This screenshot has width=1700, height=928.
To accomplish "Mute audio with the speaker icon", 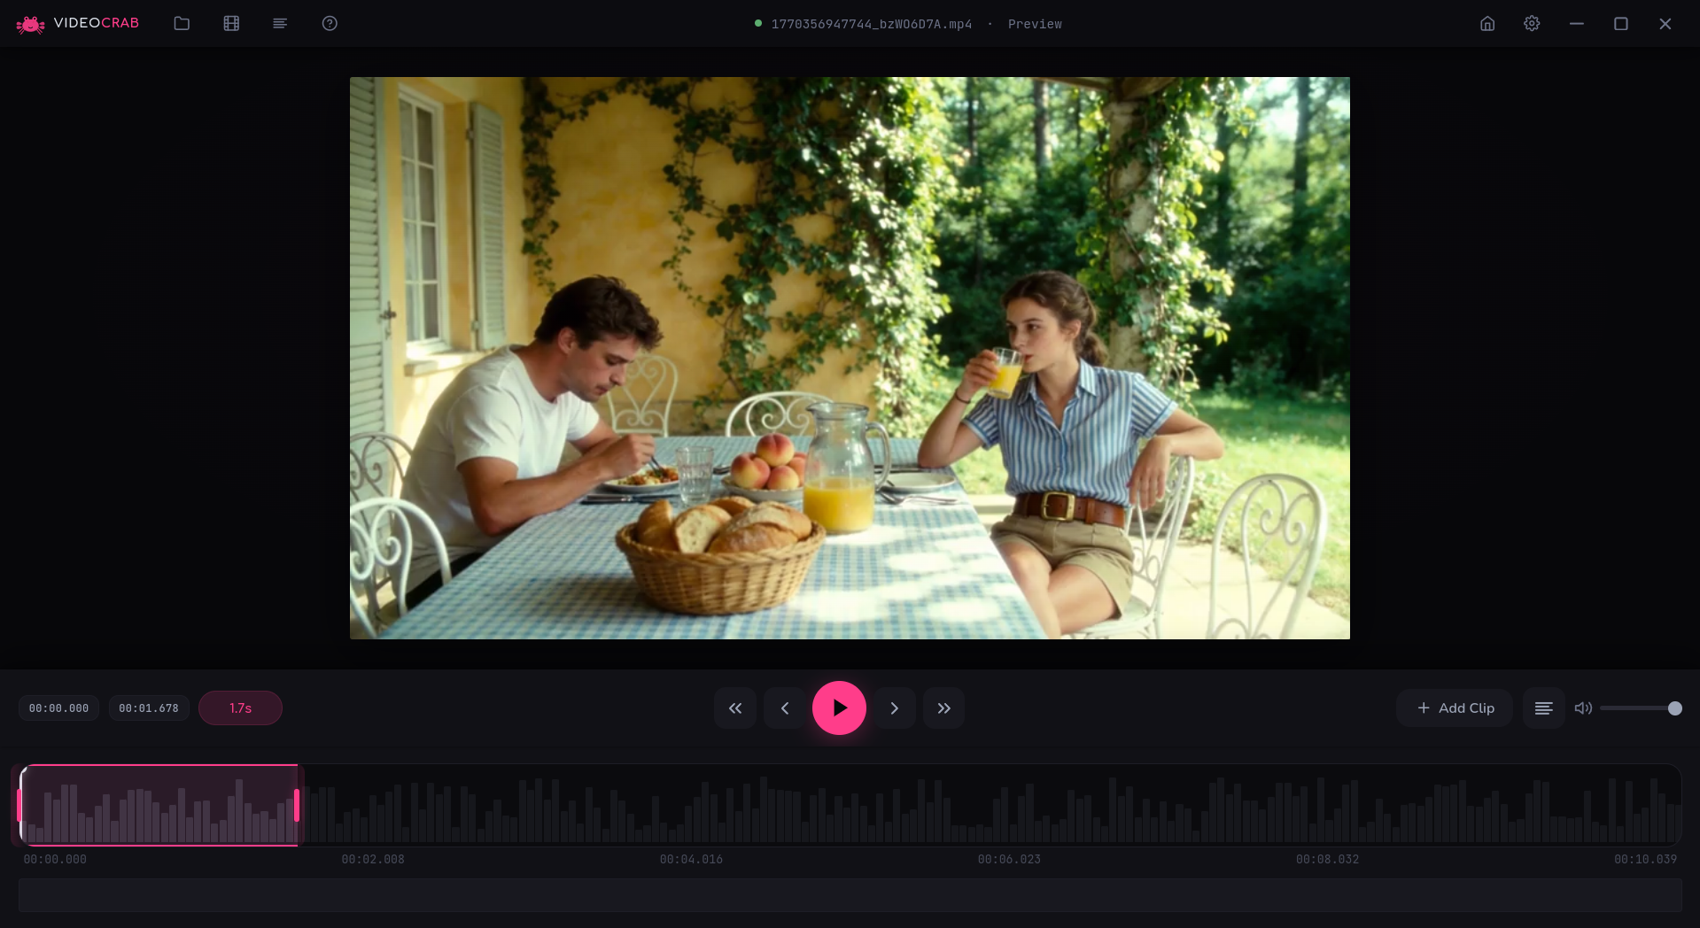I will 1583,708.
